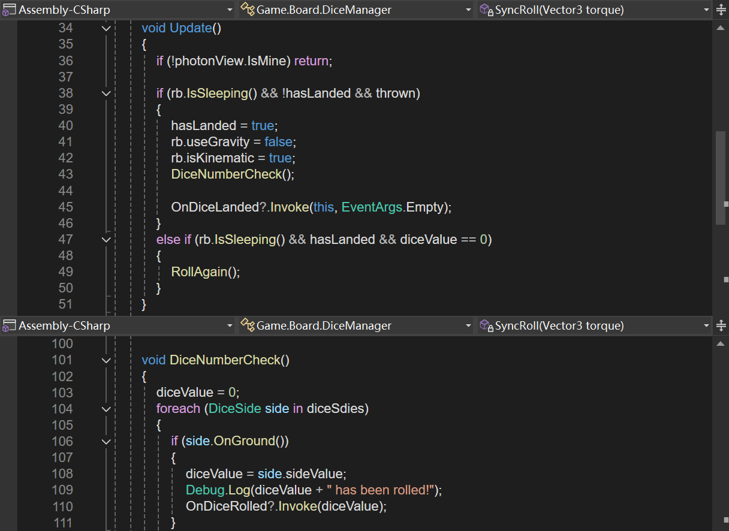Click line number 109 in the gutter
Screen dimensions: 729x531
(x=62, y=490)
